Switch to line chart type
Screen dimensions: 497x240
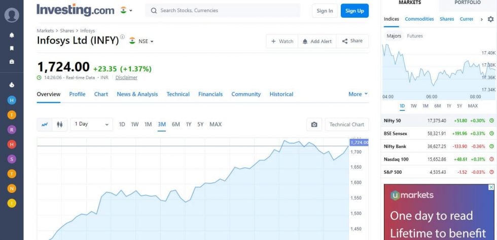tap(45, 125)
